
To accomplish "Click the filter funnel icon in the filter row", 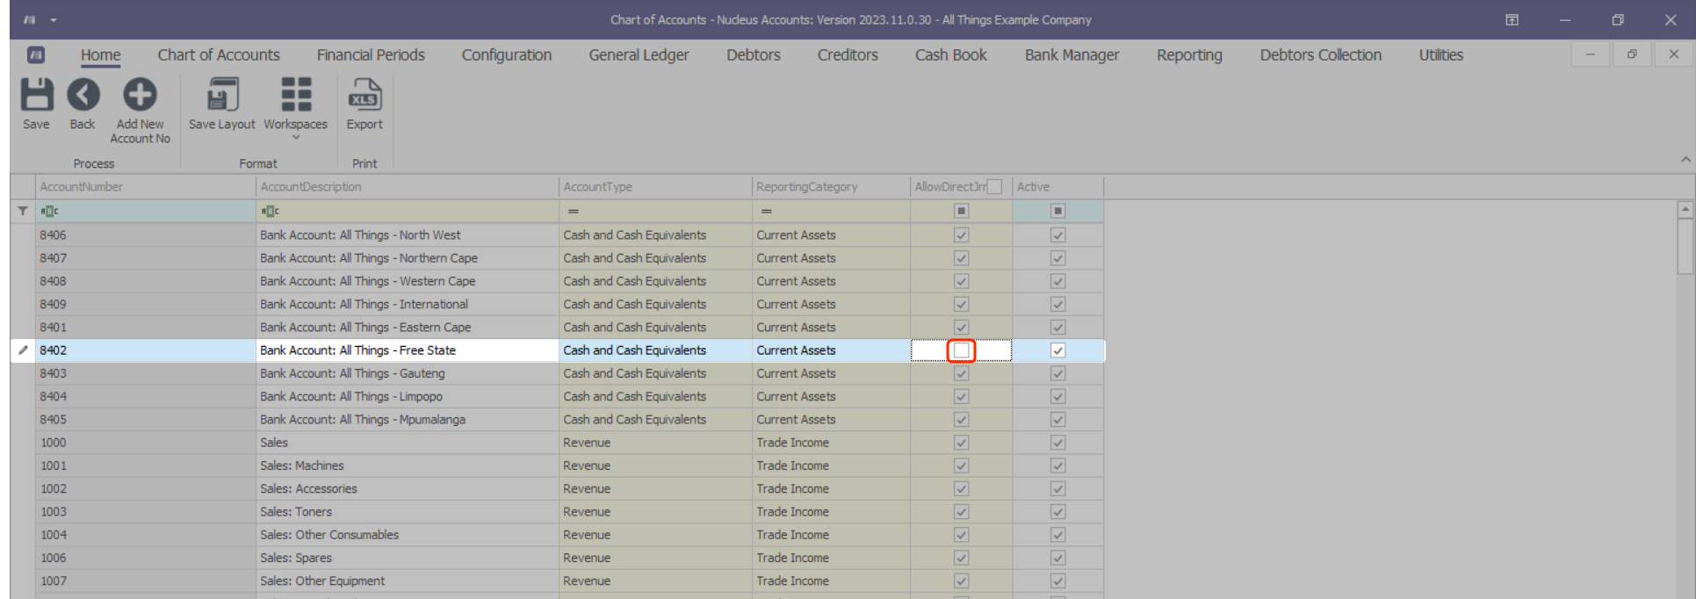I will [23, 211].
